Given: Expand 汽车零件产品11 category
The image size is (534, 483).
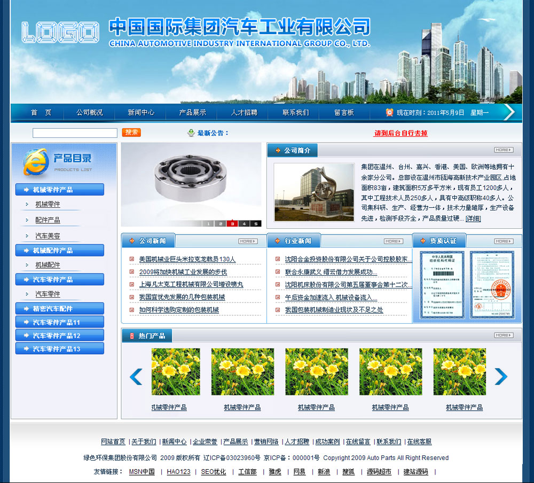Looking at the screenshot, I should [60, 322].
